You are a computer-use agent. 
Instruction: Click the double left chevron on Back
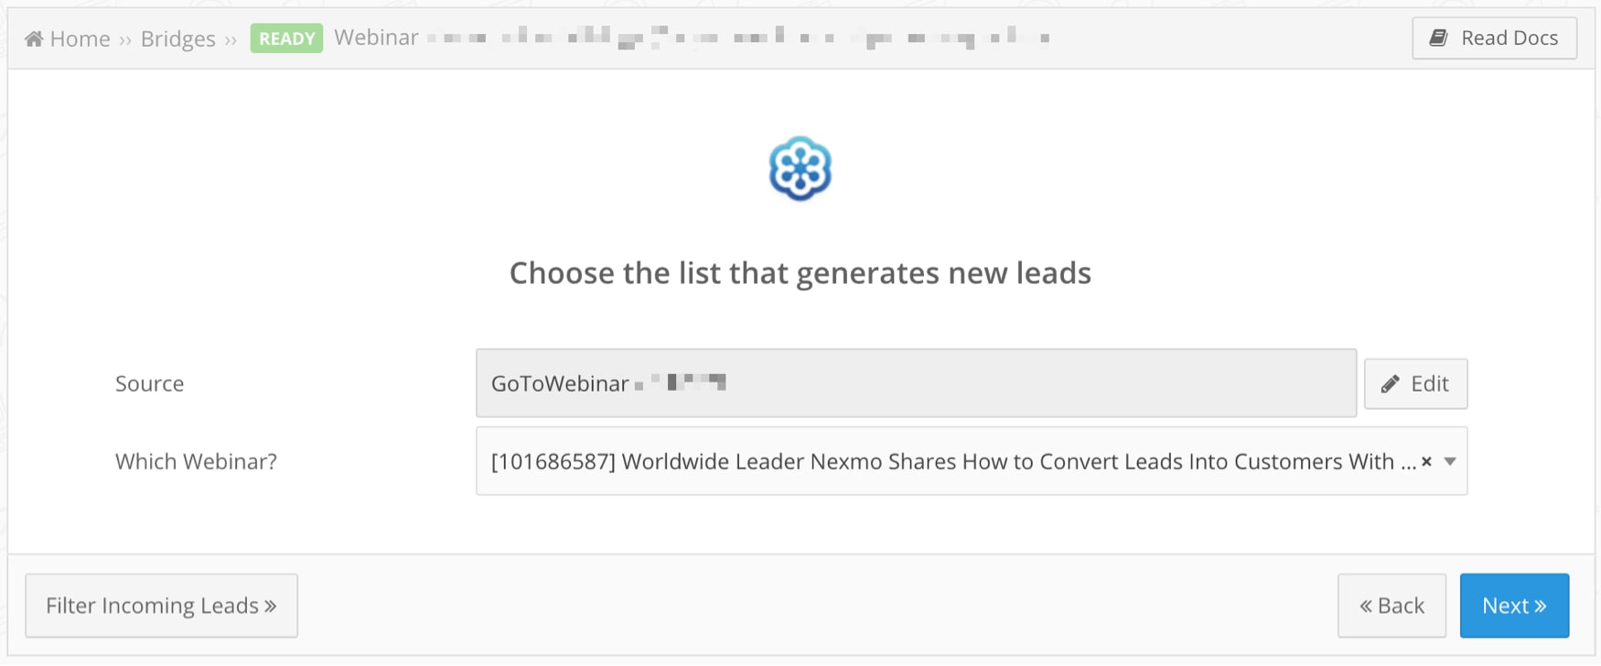click(x=1366, y=606)
